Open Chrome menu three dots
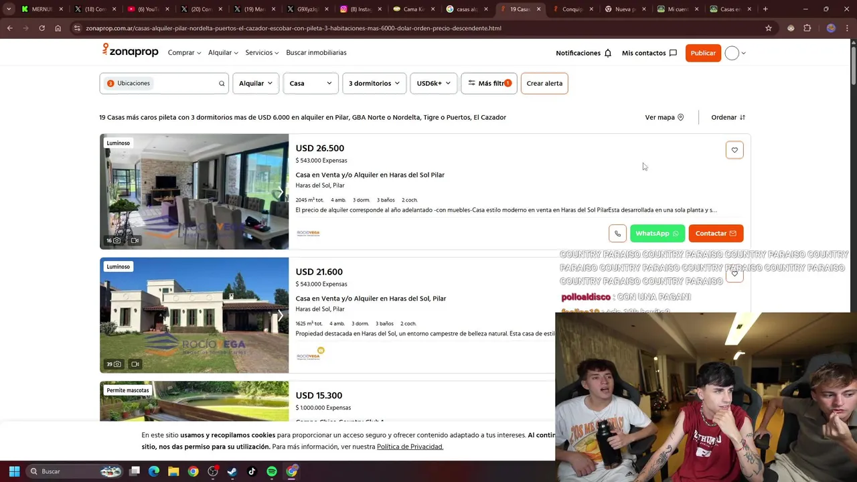Viewport: 857px width, 482px height. point(847,28)
